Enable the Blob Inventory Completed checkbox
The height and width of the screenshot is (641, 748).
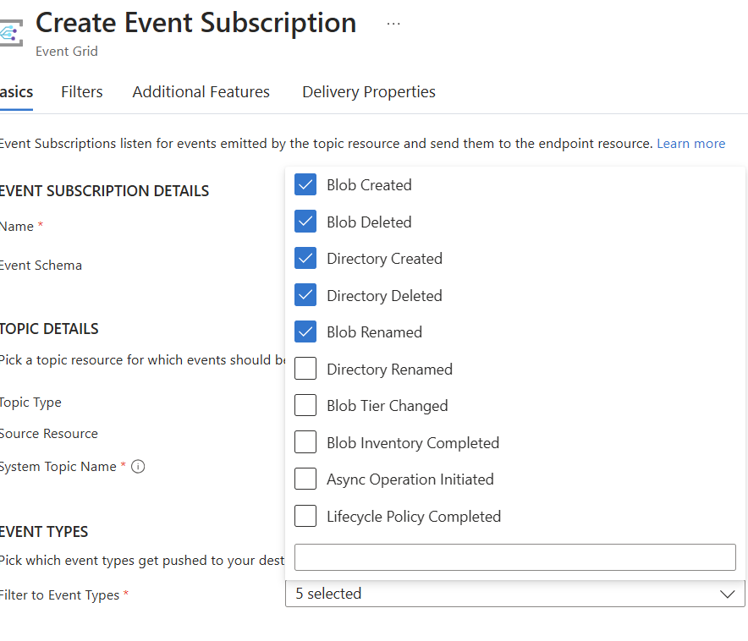(305, 441)
